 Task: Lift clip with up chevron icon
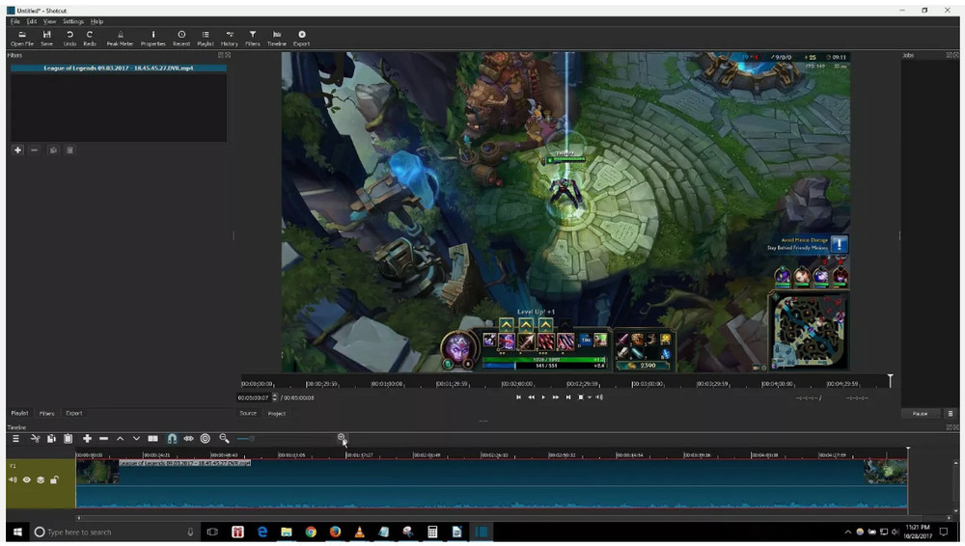[121, 438]
